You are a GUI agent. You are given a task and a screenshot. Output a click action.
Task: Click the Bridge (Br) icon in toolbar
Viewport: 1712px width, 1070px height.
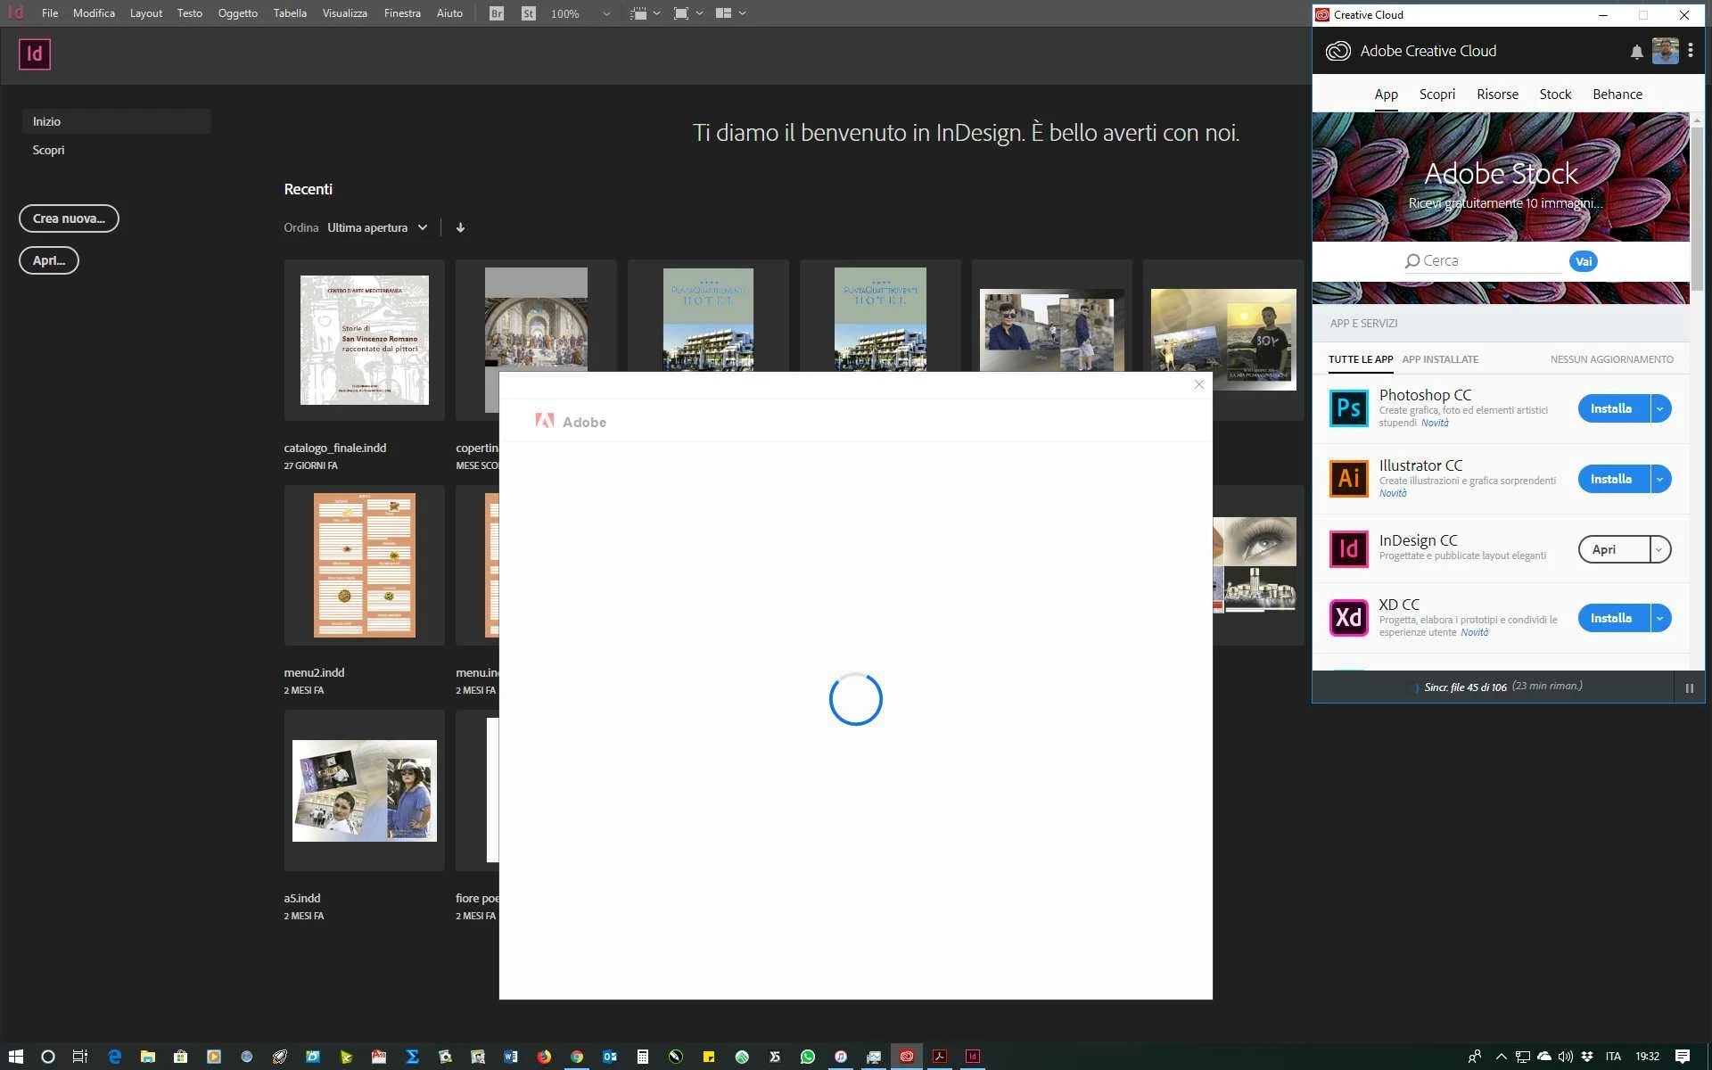pyautogui.click(x=497, y=13)
